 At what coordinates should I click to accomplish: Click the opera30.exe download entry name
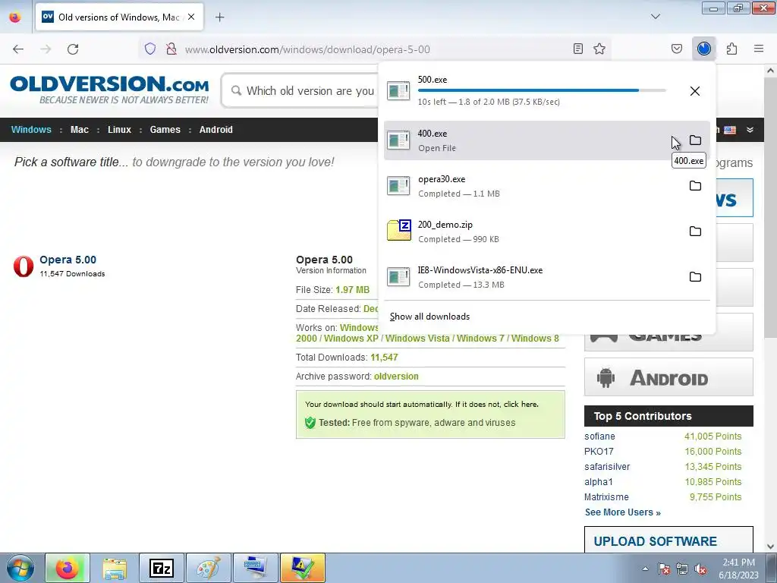click(442, 179)
